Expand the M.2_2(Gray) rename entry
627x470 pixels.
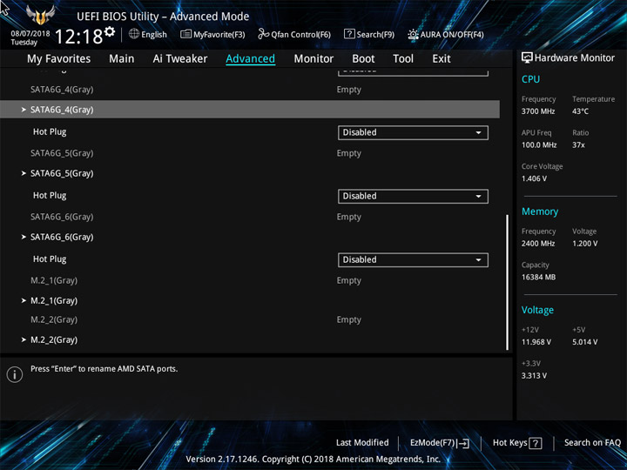[54, 339]
